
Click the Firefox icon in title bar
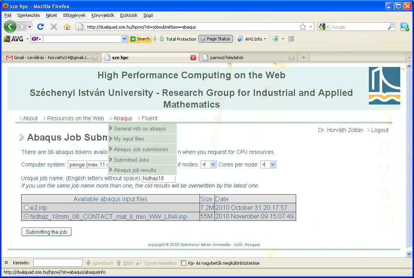5,6
